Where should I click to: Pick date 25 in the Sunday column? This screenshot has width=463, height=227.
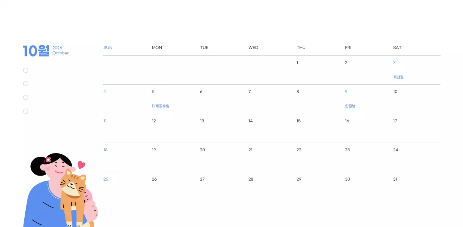pyautogui.click(x=106, y=179)
